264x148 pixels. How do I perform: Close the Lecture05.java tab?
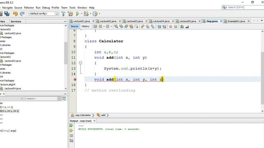pos(200,21)
